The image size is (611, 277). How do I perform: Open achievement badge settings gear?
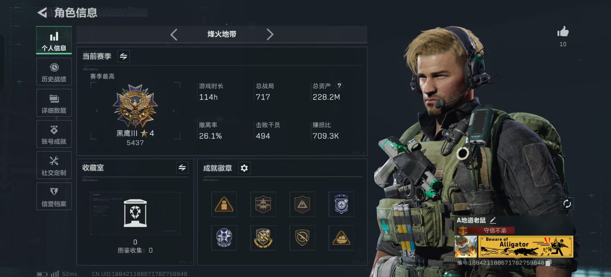tap(244, 168)
